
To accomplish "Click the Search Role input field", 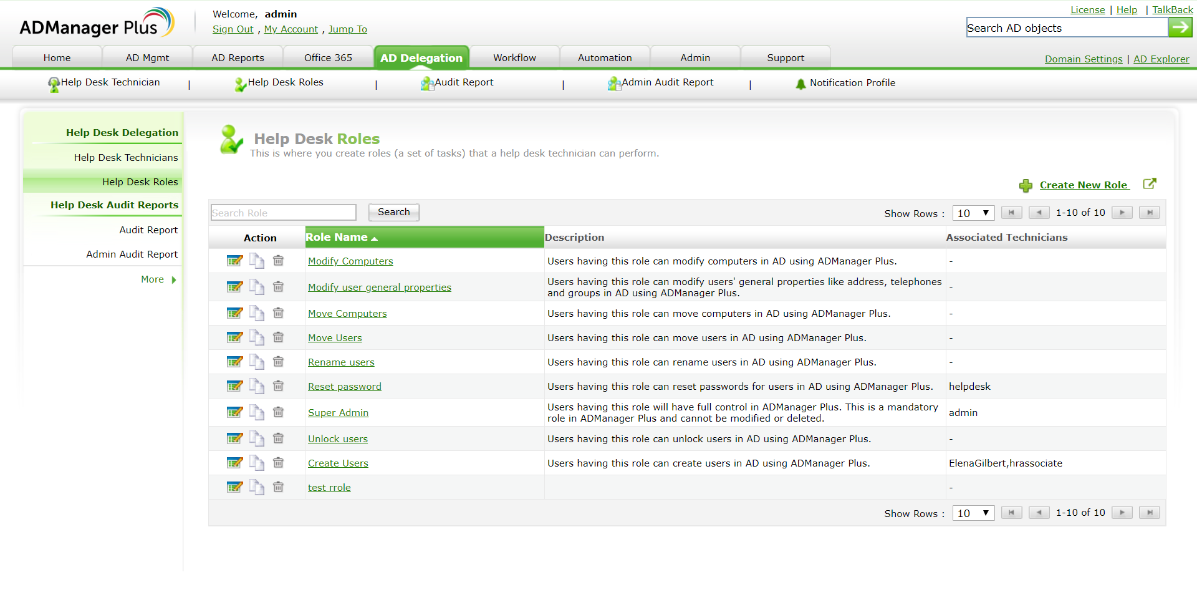I will tap(283, 213).
